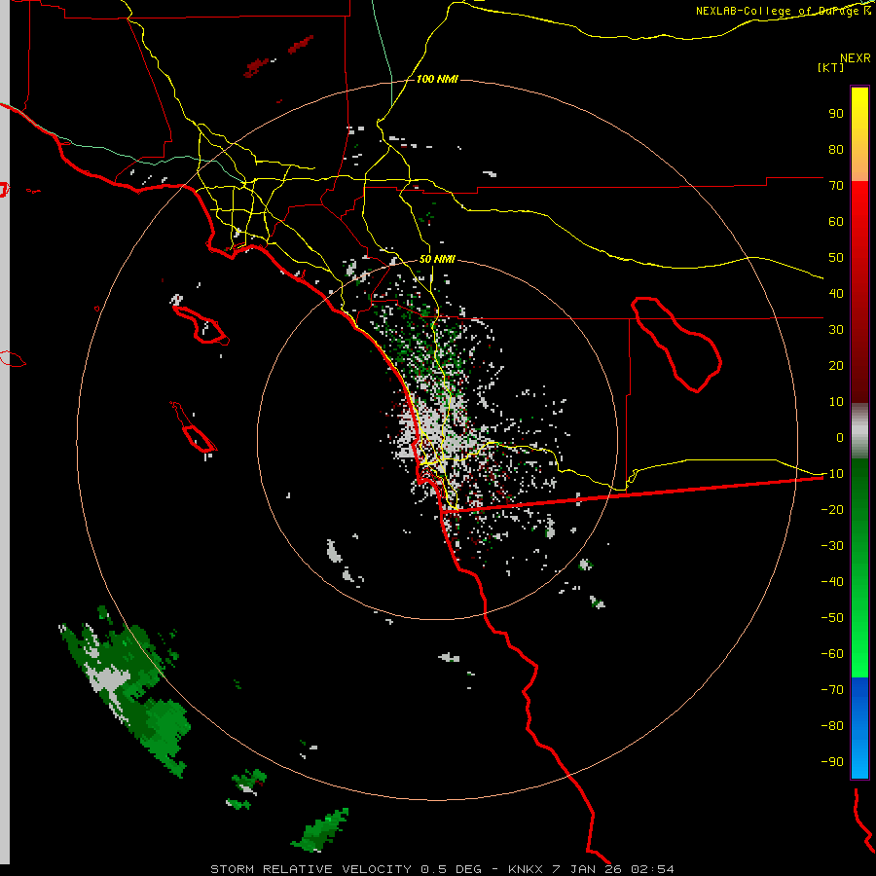
Task: Pick the gray zero-velocity color bar segment
Action: coord(859,431)
